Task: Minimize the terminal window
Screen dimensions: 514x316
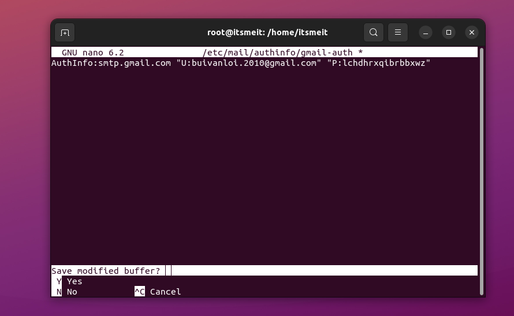Action: tap(426, 32)
